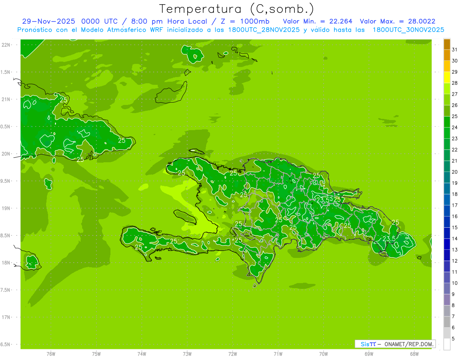Click the white color bar segment below 5
The width and height of the screenshot is (465, 359).
[447, 344]
